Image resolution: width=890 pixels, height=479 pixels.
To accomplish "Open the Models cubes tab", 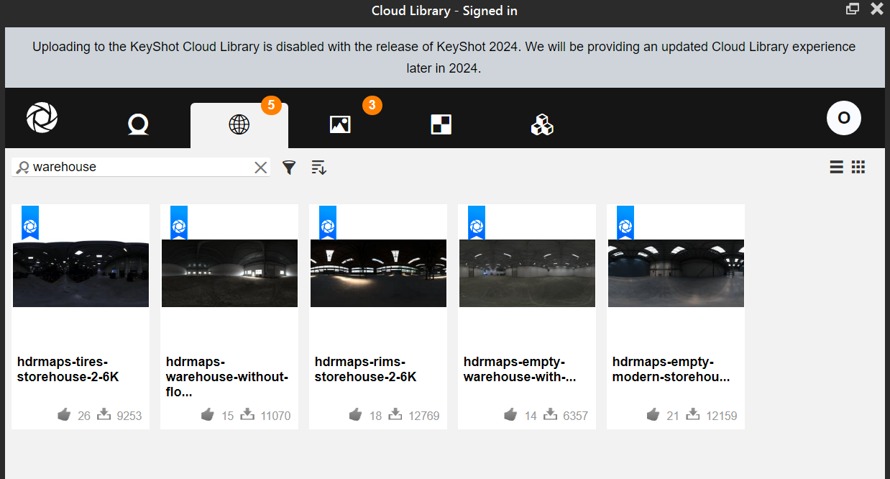I will (542, 125).
